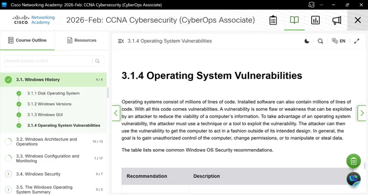368x195 pixels.
Task: Open the Webex assistant floating icon
Action: [x=353, y=179]
